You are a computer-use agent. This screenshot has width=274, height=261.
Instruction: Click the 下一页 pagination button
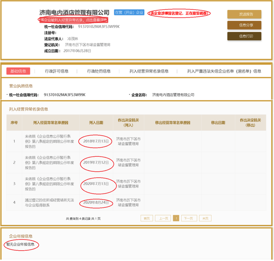(x=189, y=218)
